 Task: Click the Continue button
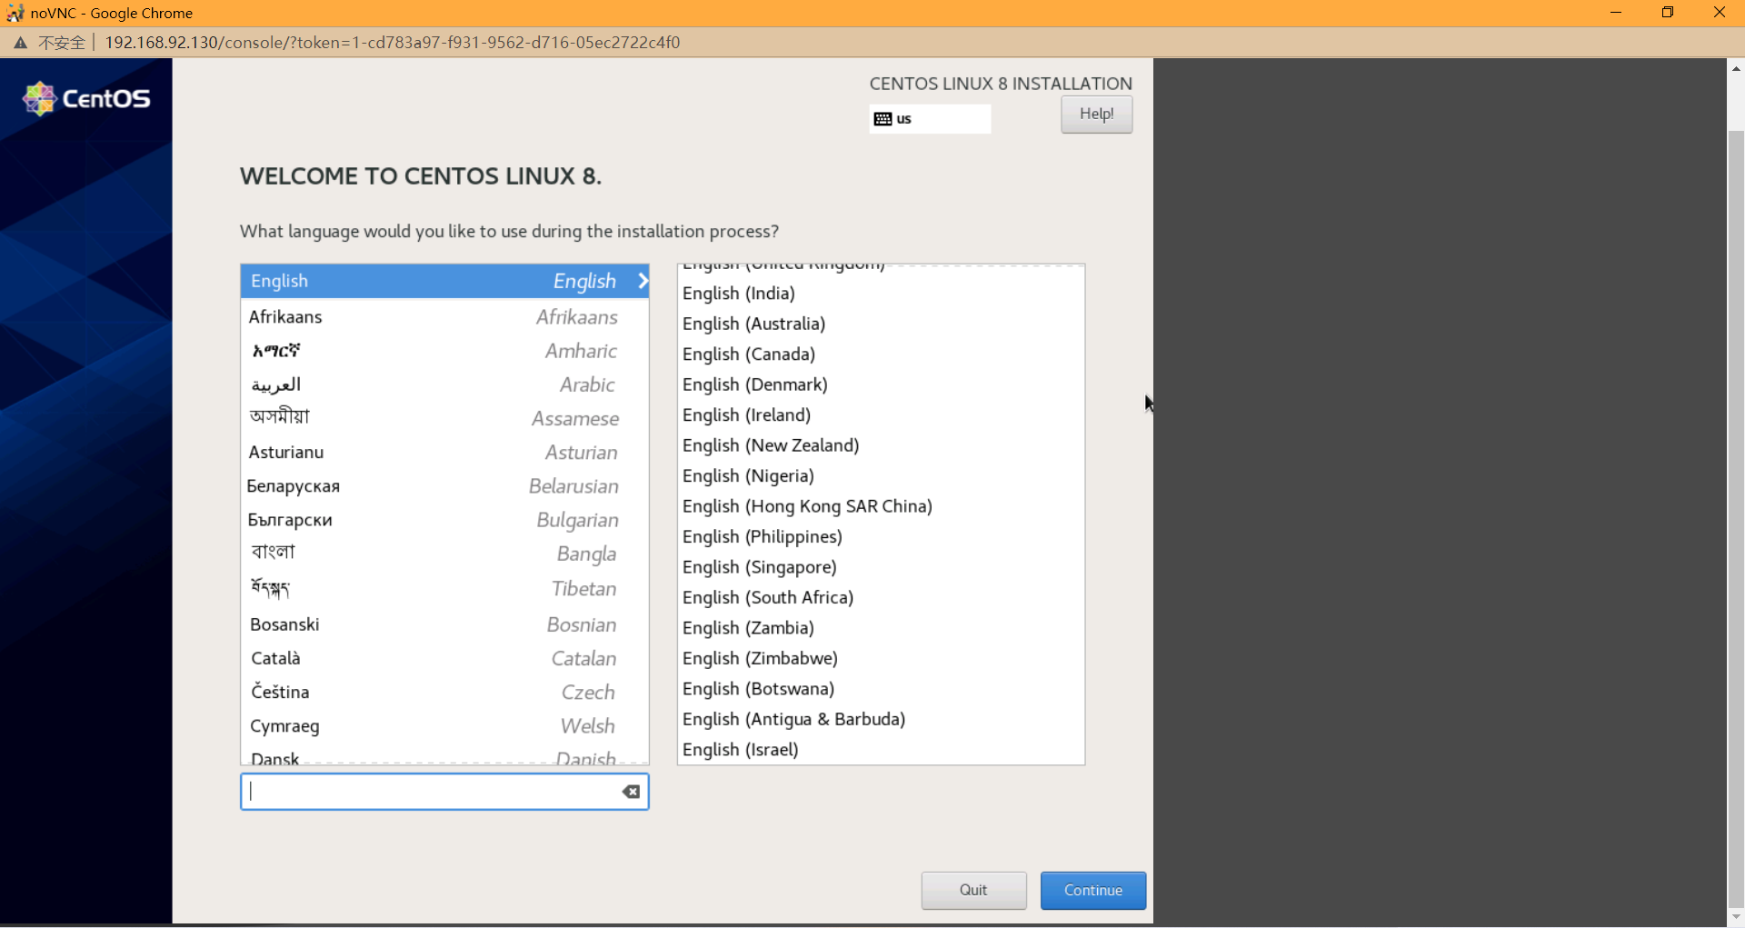click(x=1092, y=891)
